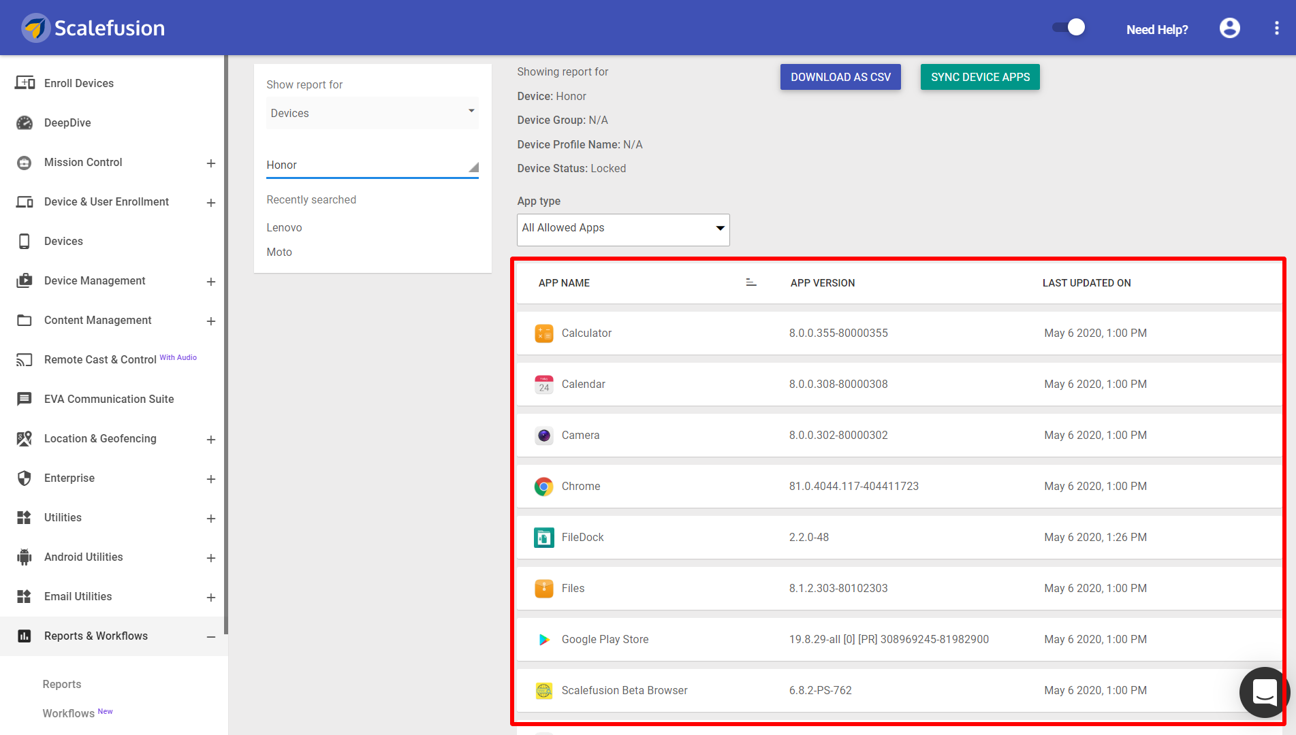The height and width of the screenshot is (735, 1296).
Task: Click the Need Help? link
Action: coord(1157,29)
